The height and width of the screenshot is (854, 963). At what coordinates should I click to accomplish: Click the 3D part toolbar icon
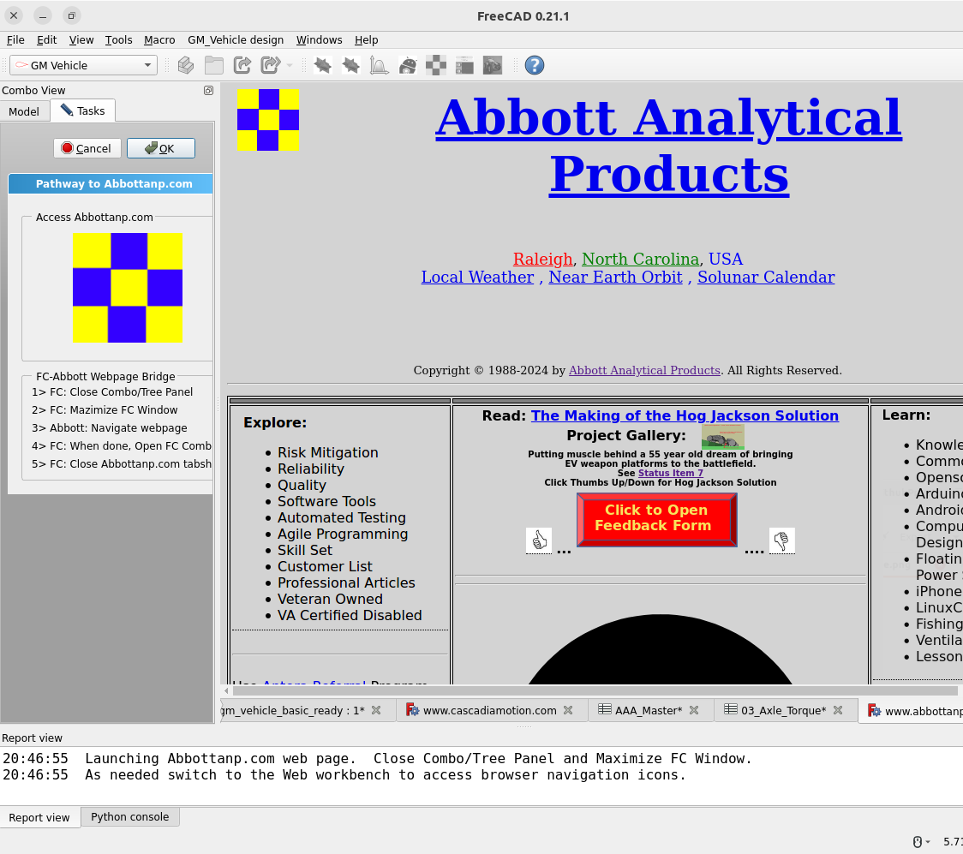185,65
